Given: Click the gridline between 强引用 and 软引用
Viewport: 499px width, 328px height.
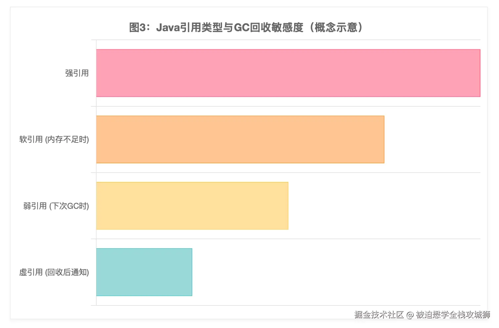Looking at the screenshot, I should [288, 106].
